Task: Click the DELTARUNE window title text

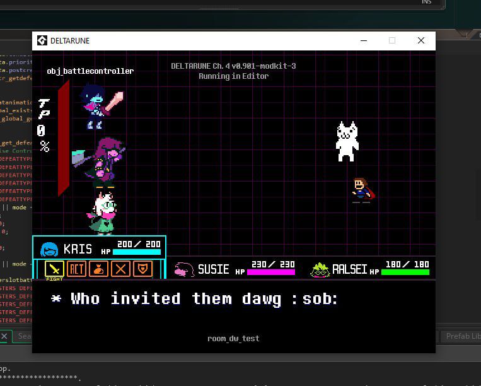Action: tap(70, 41)
